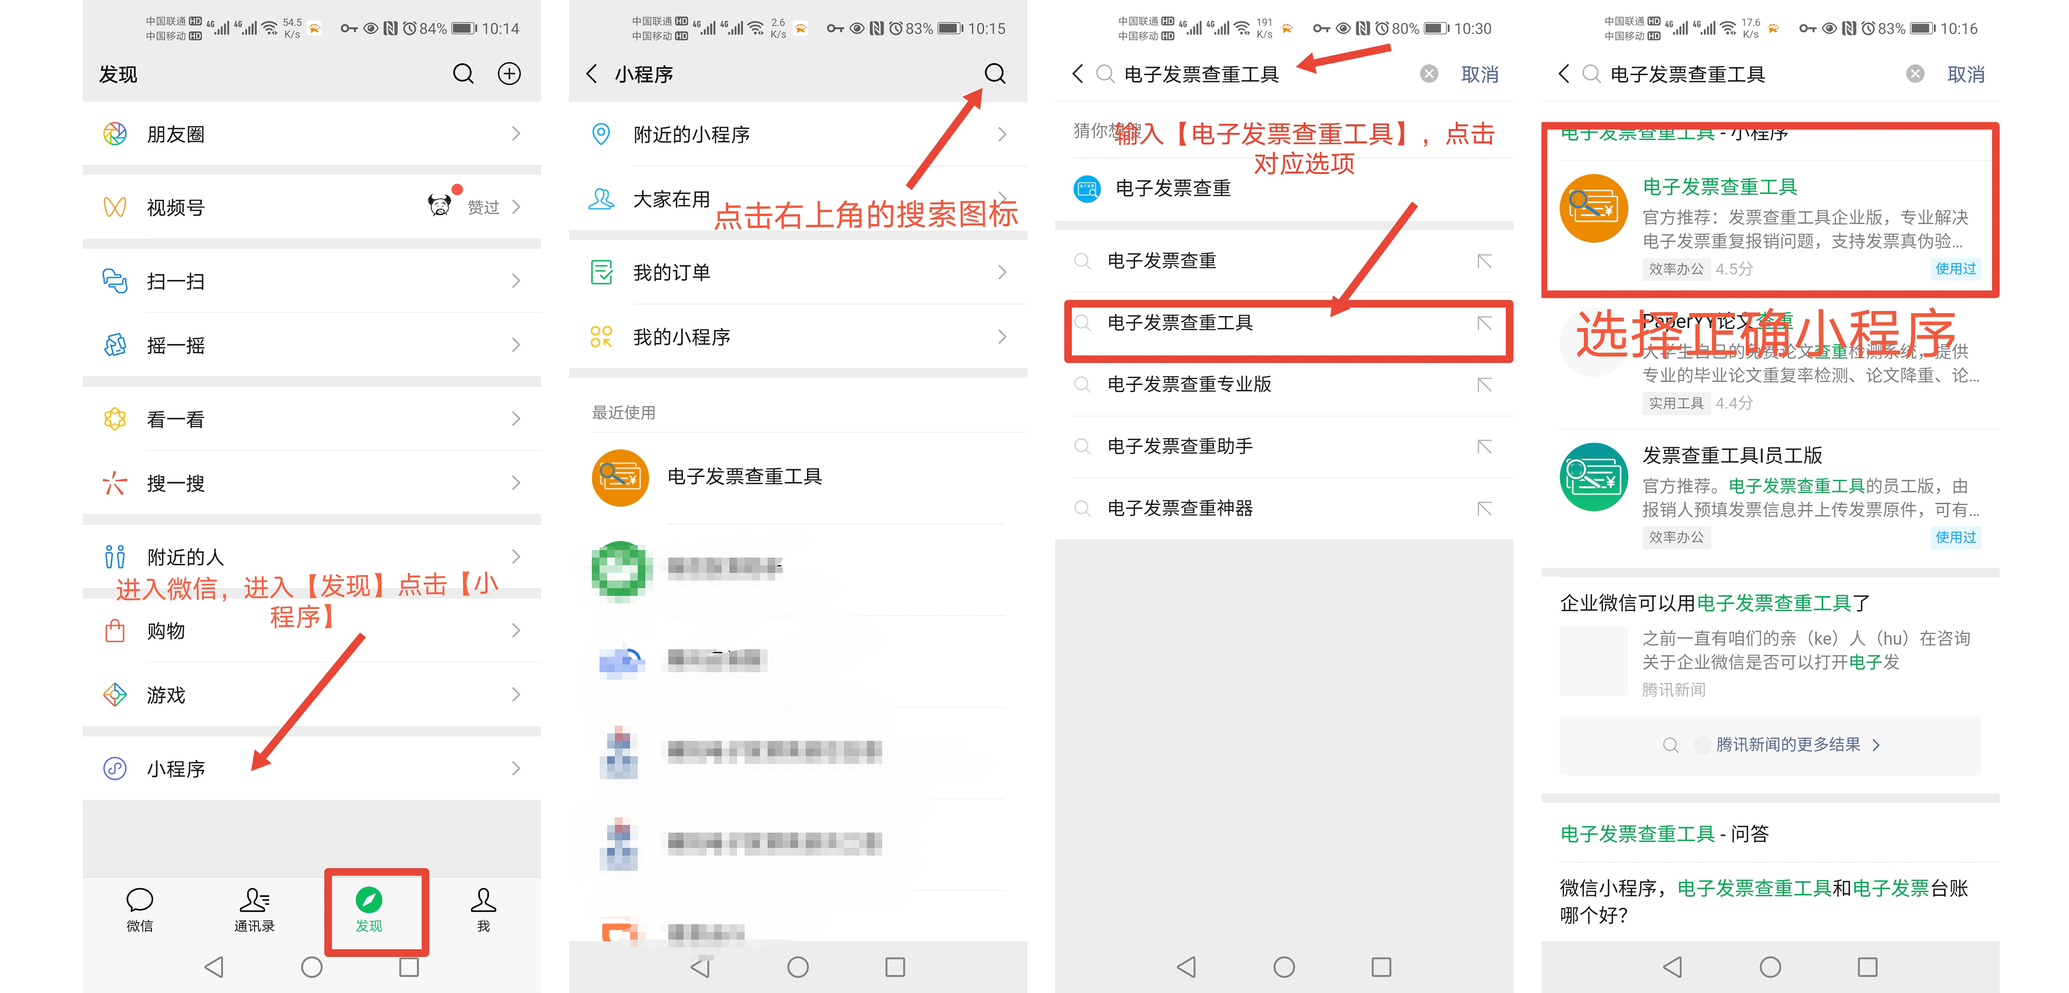Open the Channels (视频号) icon
2069x993 pixels.
pyautogui.click(x=115, y=207)
